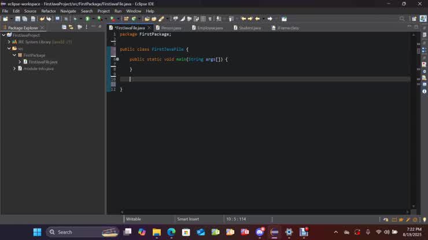
Task: Open the Outline view icon in right trim
Action: point(424,50)
